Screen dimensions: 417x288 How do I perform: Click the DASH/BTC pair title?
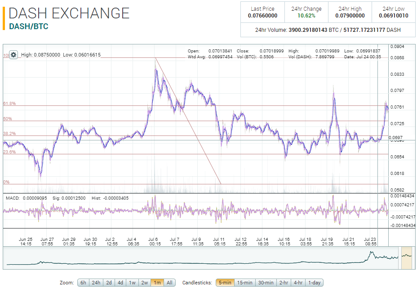tap(29, 26)
